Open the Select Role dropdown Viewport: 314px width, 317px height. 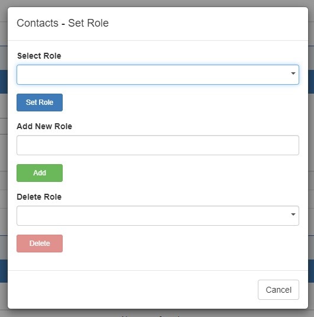point(158,75)
